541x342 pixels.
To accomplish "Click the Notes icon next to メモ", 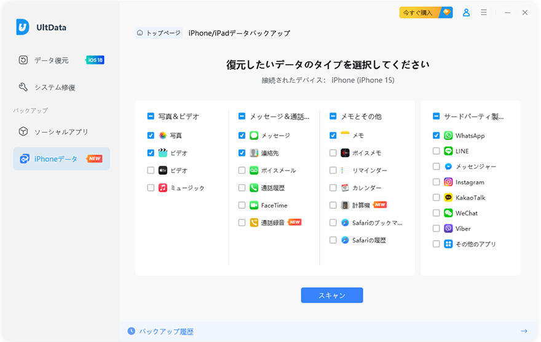I will point(345,136).
